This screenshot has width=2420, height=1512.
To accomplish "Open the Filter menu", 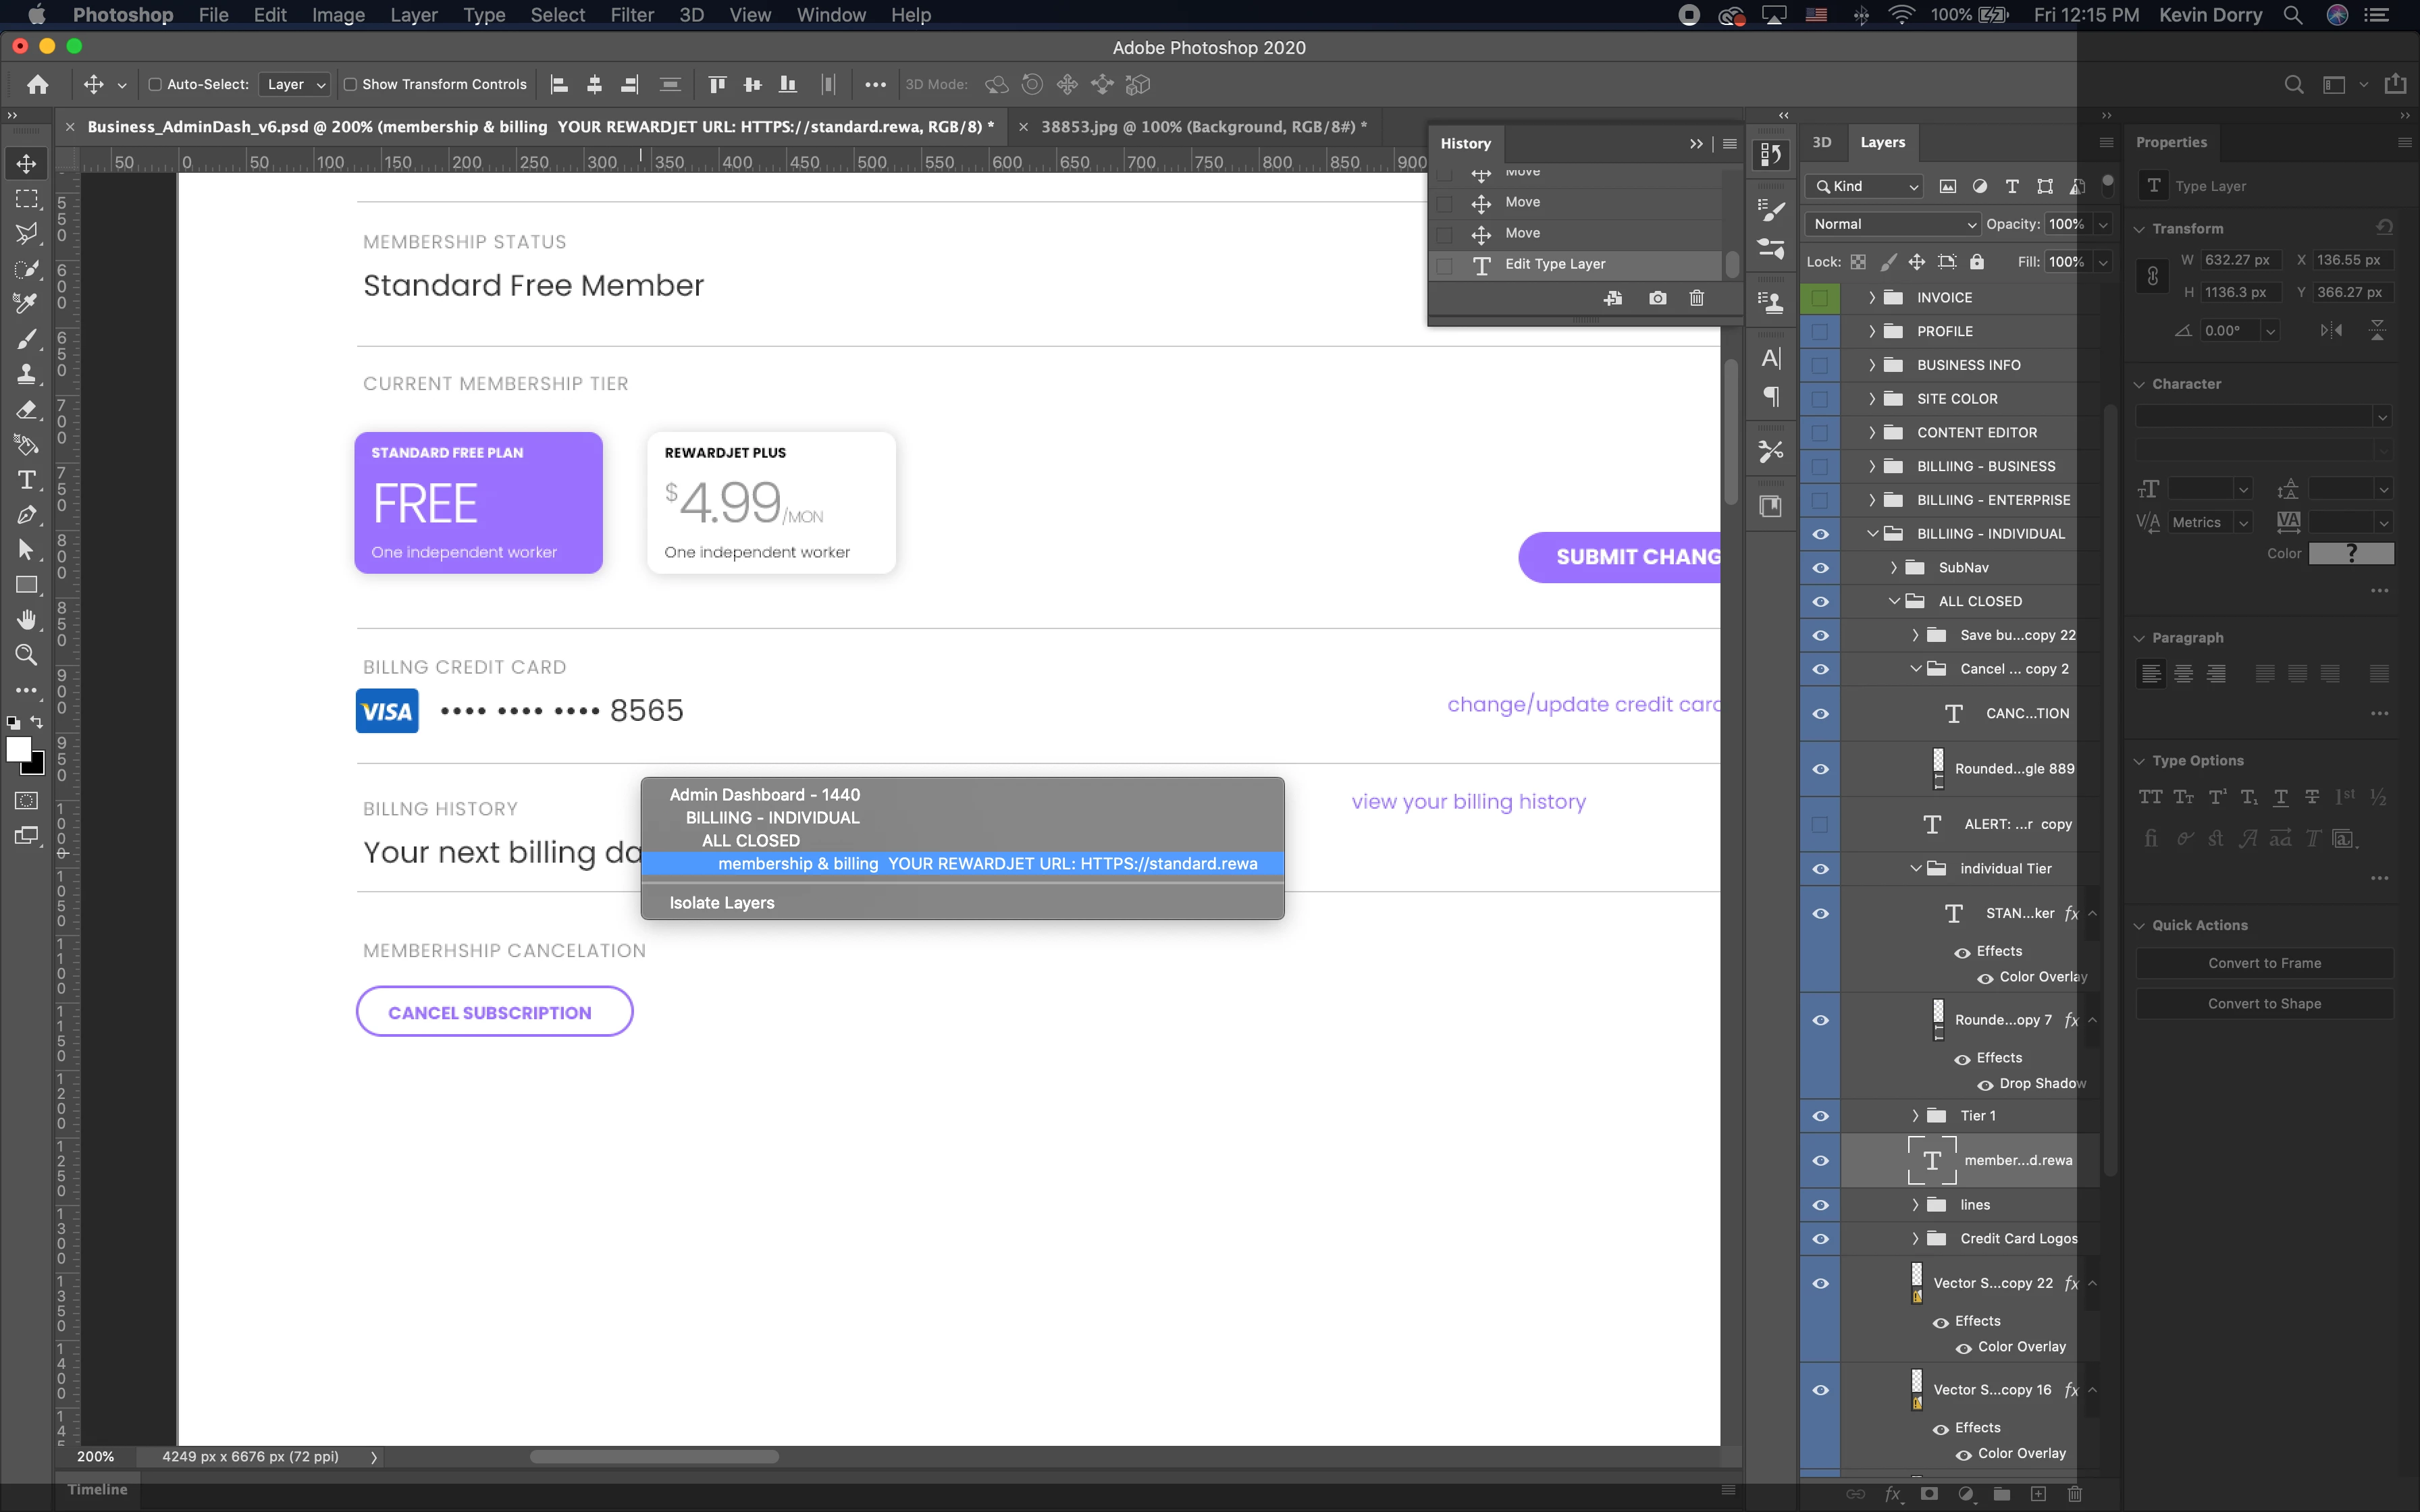I will point(631,15).
